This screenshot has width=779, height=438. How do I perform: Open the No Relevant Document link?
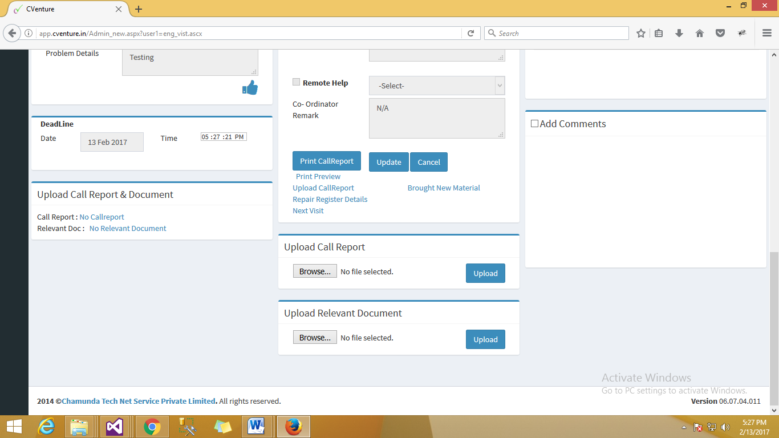point(128,228)
